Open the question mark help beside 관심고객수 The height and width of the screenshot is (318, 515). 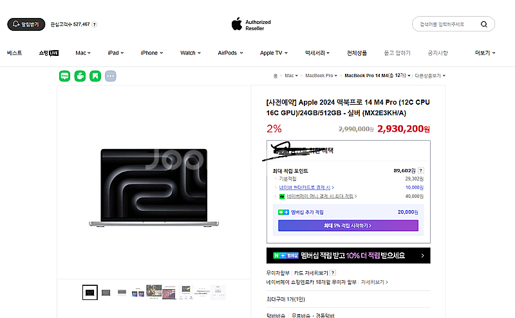point(94,24)
